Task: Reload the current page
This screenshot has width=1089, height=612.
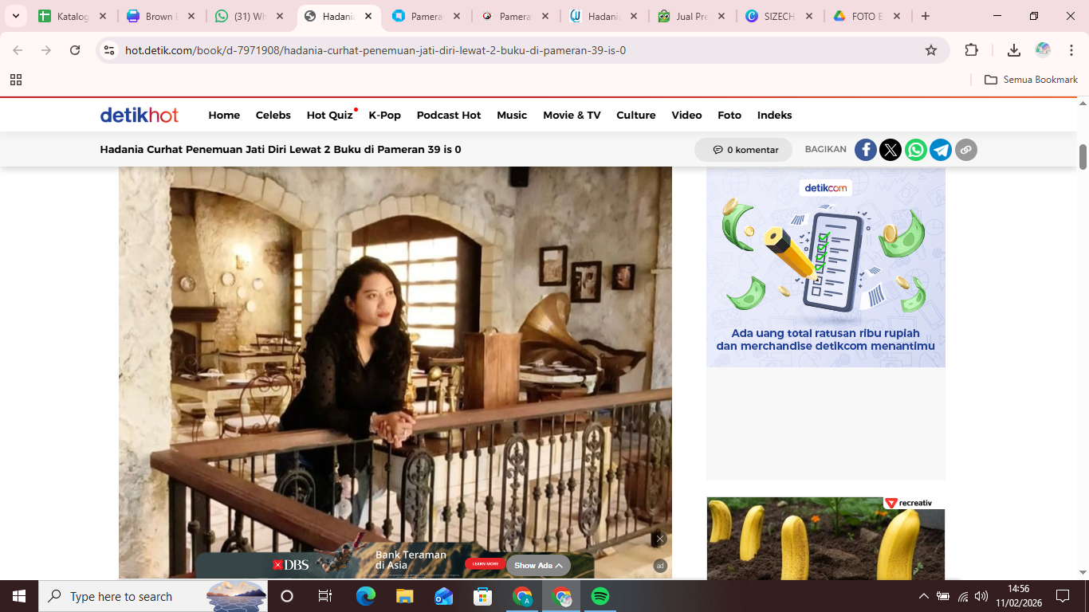Action: (75, 50)
